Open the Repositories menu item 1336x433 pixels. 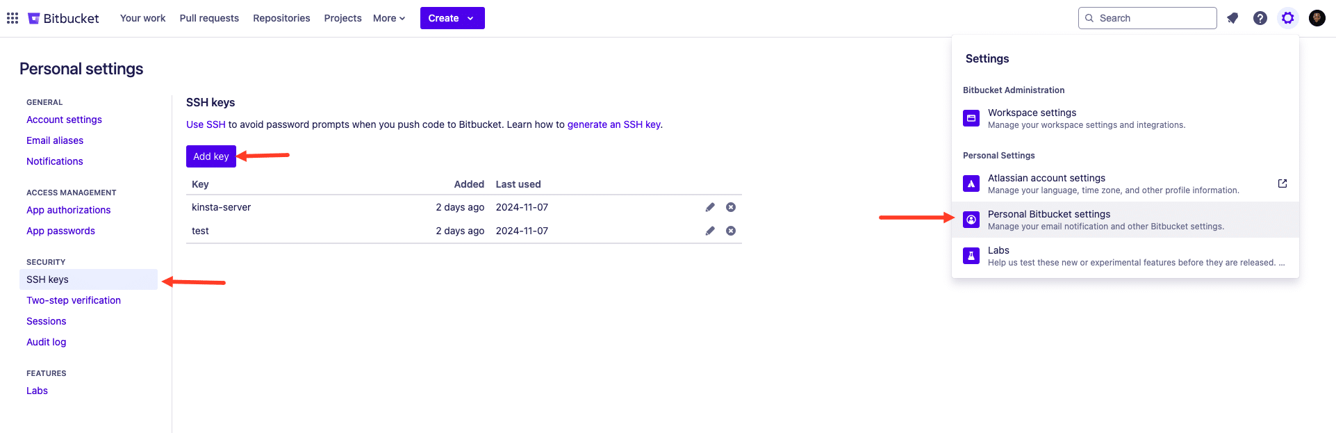click(281, 18)
